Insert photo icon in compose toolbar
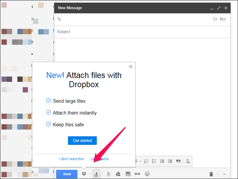The height and width of the screenshot is (179, 238). click(x=128, y=174)
